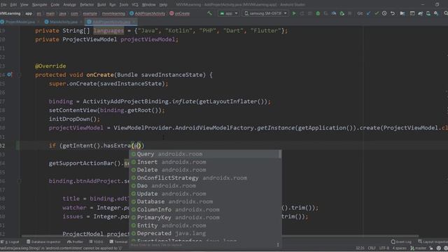Click the Git rollback undo arrow icon
The image size is (448, 252).
point(393,13)
